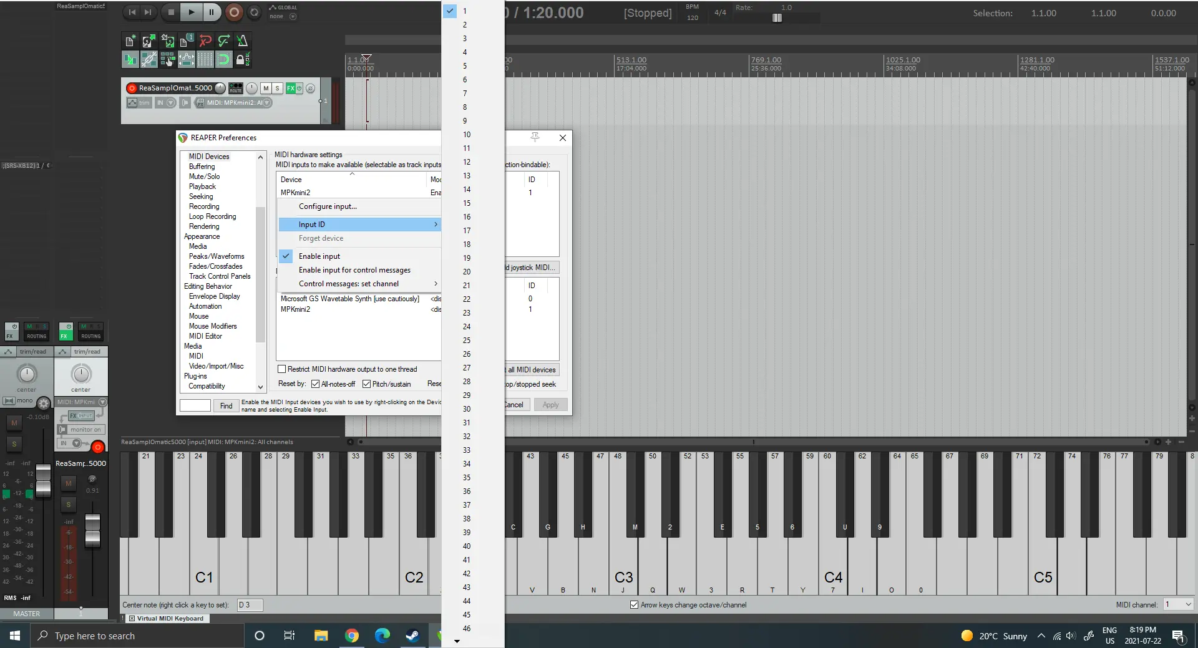Viewport: 1198px width, 648px height.
Task: Solo the ReaSamplOmatic5000 track in track panel
Action: point(277,88)
